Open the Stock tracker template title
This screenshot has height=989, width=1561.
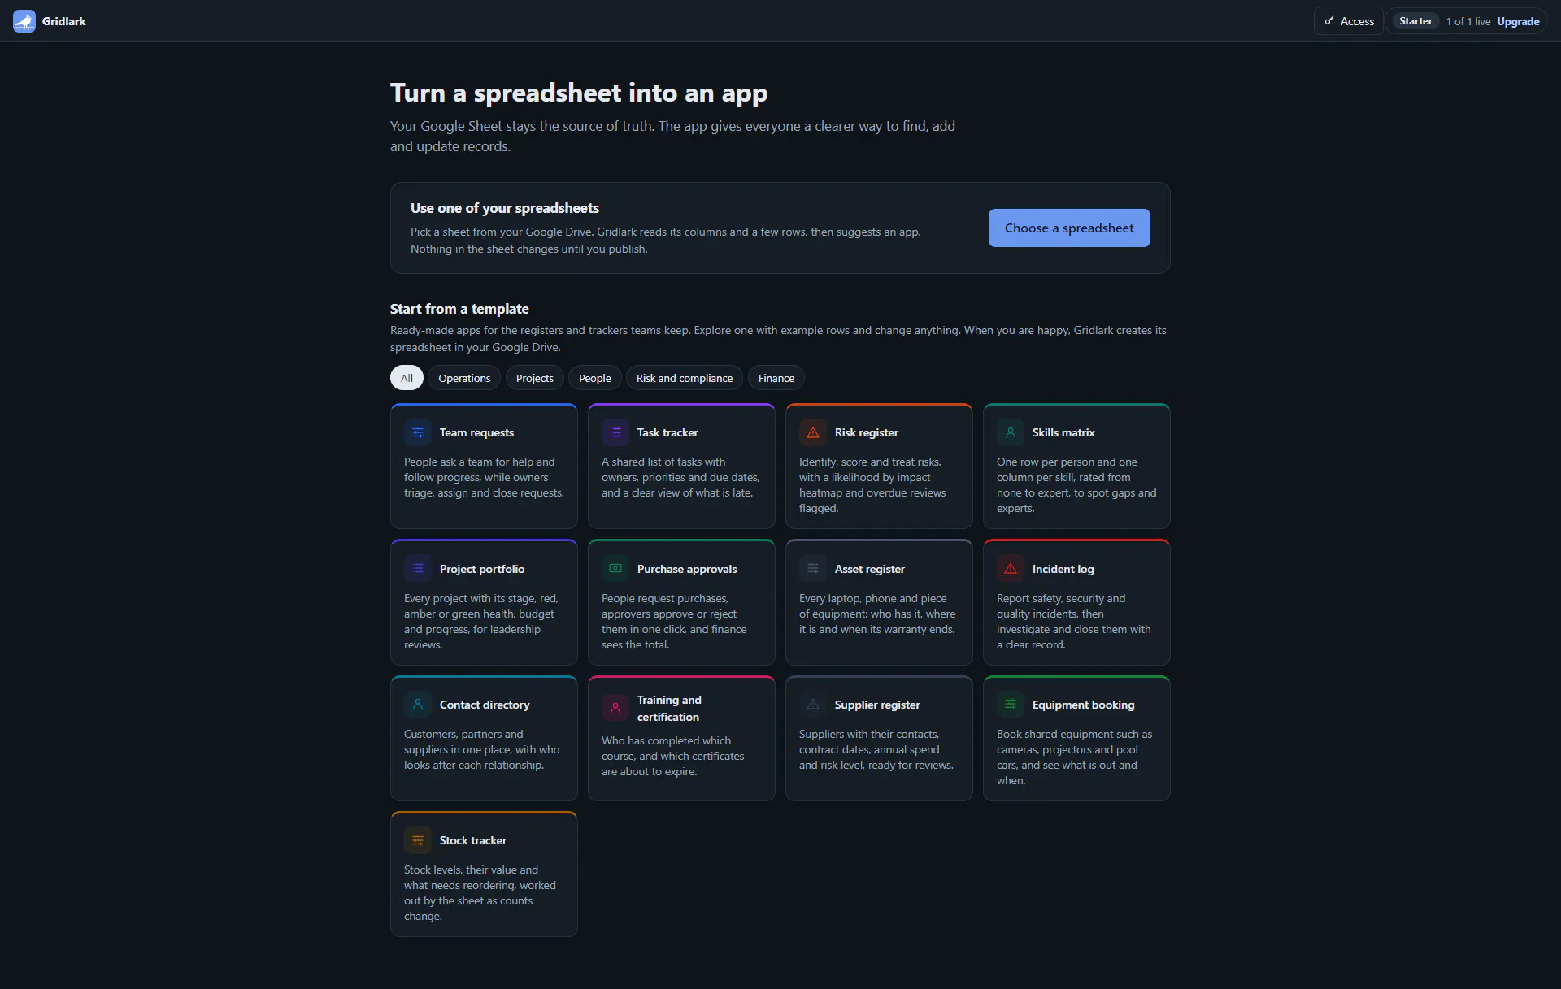(472, 840)
